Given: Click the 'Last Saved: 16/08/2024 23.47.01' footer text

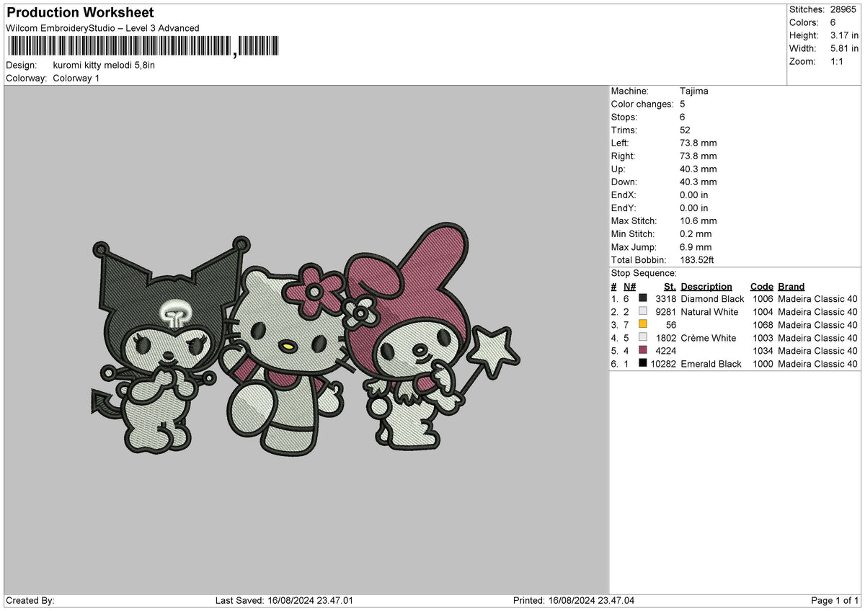Looking at the screenshot, I should pyautogui.click(x=284, y=601).
